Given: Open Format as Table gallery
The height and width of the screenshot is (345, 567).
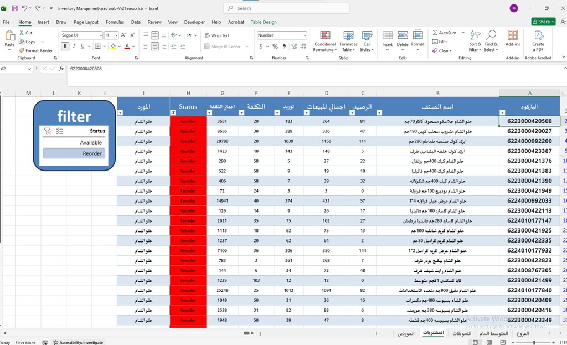Looking at the screenshot, I should pyautogui.click(x=348, y=41).
